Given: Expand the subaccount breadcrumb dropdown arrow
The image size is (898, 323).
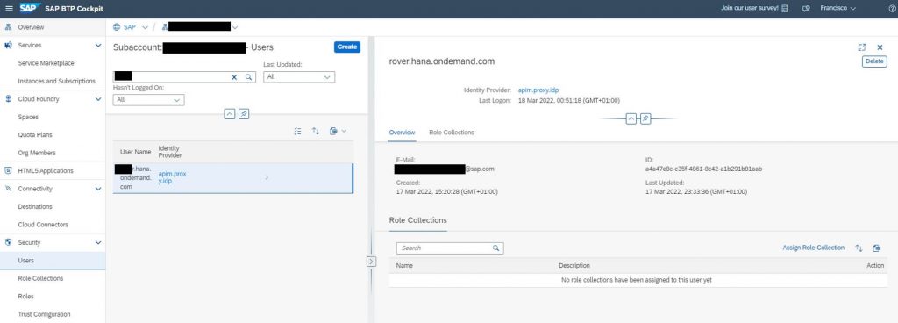Looking at the screenshot, I should [235, 27].
